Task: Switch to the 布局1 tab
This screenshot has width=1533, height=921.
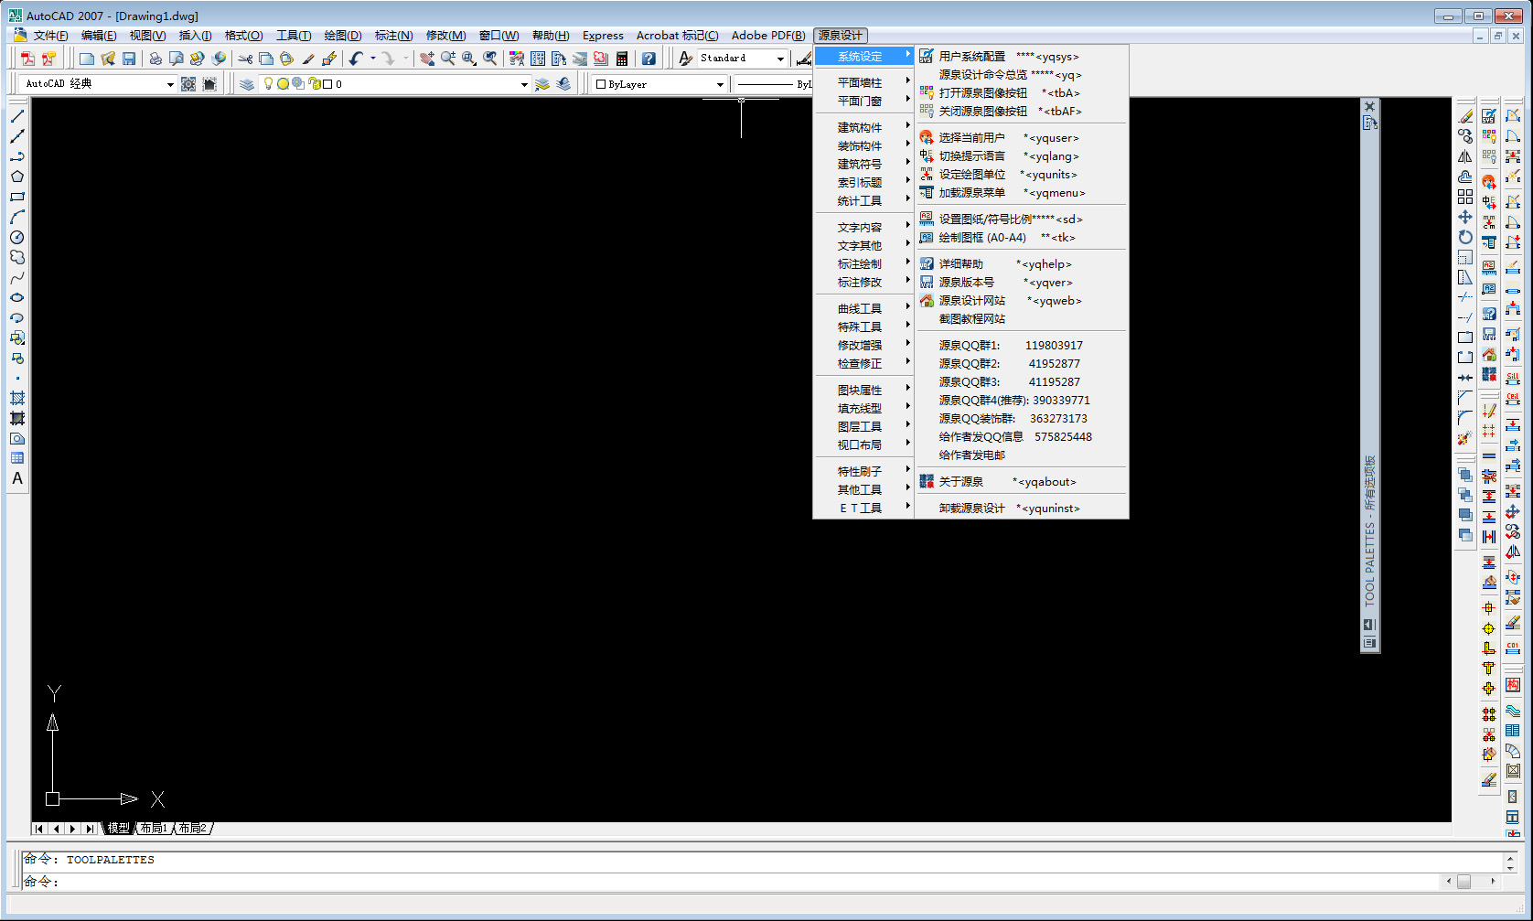Action: pos(155,829)
